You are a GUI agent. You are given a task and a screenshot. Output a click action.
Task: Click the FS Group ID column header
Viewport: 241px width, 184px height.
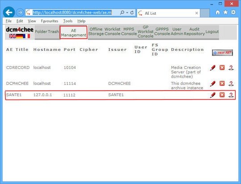160,50
